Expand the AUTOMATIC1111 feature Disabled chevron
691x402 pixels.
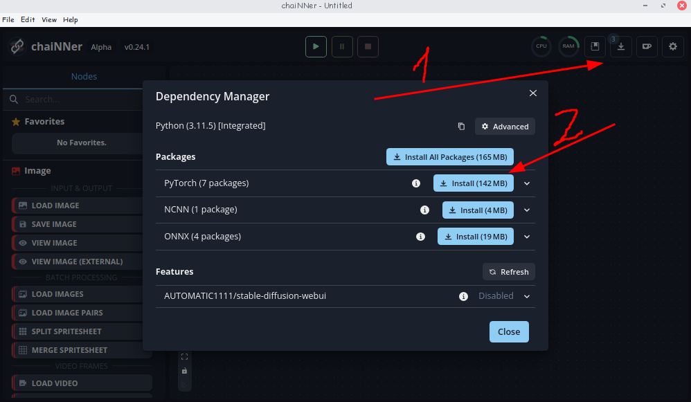[x=527, y=296]
